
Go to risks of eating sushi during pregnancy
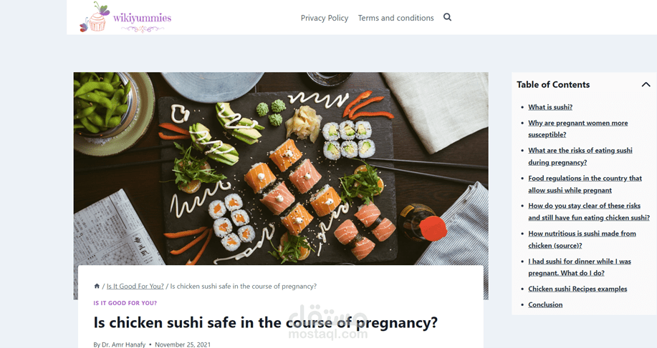[x=580, y=156]
